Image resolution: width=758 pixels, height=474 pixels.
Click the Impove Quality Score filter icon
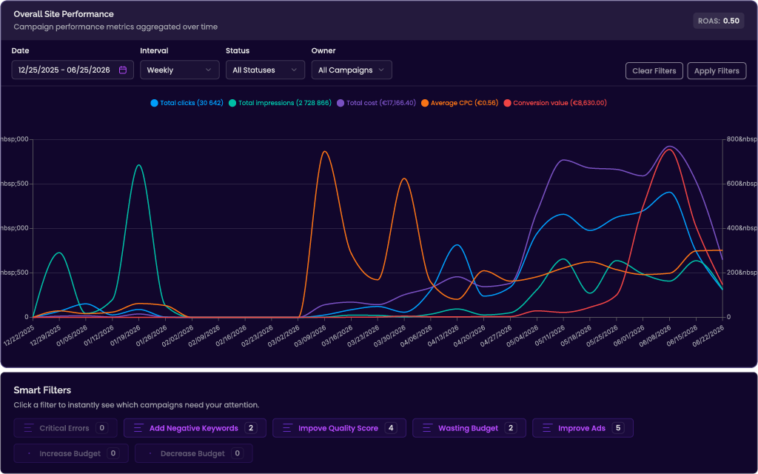click(288, 428)
